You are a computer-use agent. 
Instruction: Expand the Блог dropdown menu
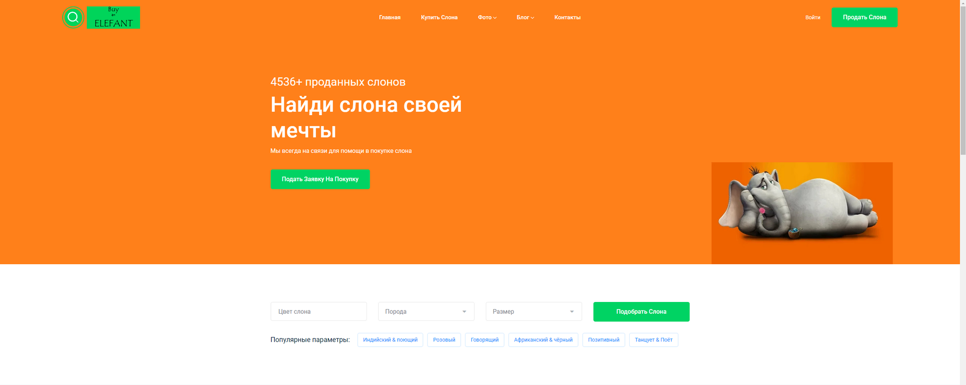click(x=525, y=17)
